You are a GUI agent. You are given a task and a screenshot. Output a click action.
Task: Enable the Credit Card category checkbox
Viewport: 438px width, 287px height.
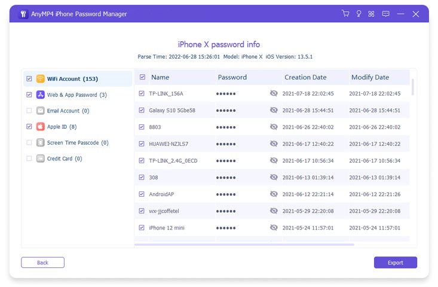pyautogui.click(x=29, y=158)
